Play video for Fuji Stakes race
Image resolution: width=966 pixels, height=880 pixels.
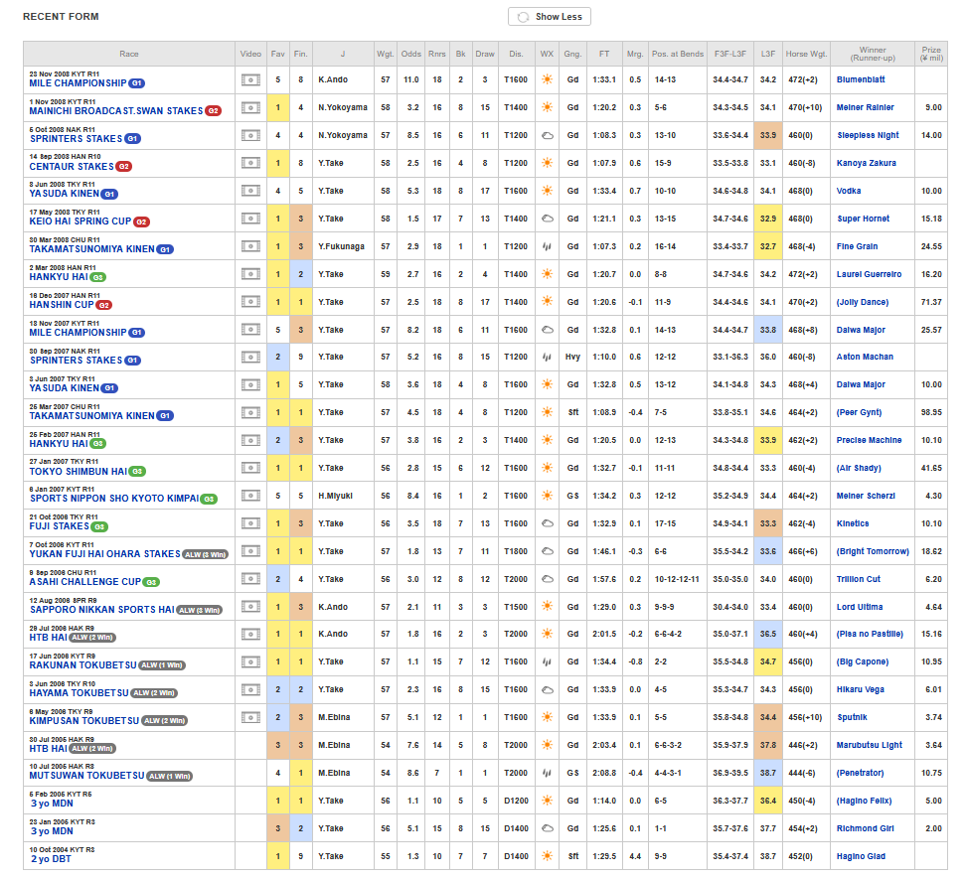250,523
